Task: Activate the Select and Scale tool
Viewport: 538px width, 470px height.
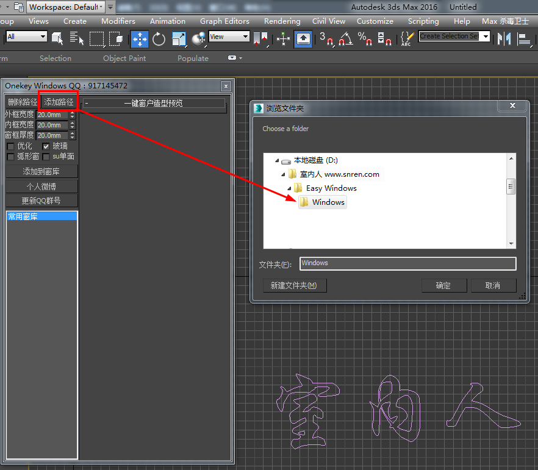Action: (x=179, y=39)
